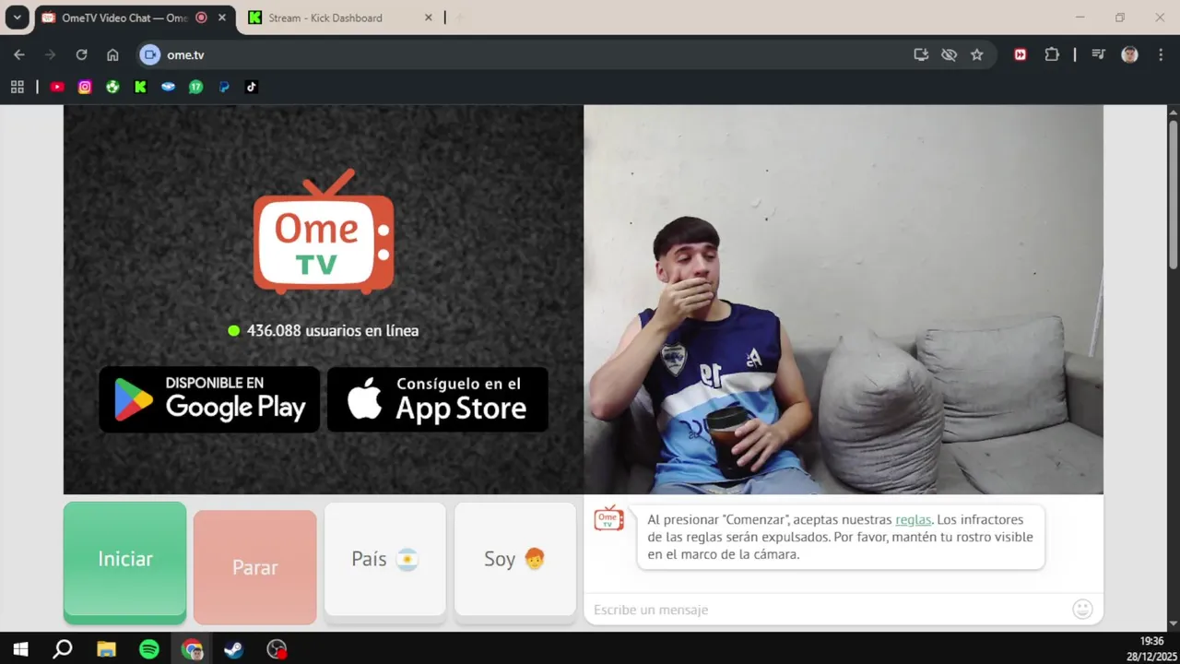Open the media controls icon
Image resolution: width=1180 pixels, height=664 pixels.
pos(1098,54)
